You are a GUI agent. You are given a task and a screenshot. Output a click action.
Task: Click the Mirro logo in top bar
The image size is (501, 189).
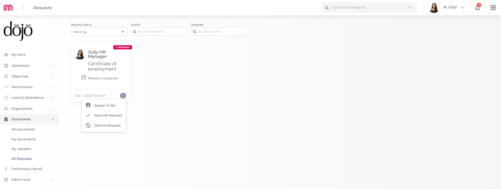[x=8, y=8]
